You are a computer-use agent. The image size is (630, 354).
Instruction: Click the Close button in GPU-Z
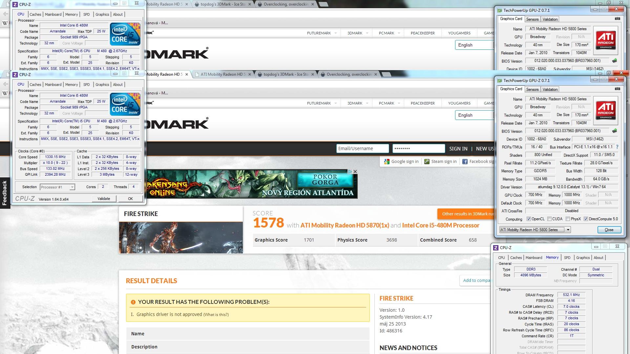(x=609, y=230)
